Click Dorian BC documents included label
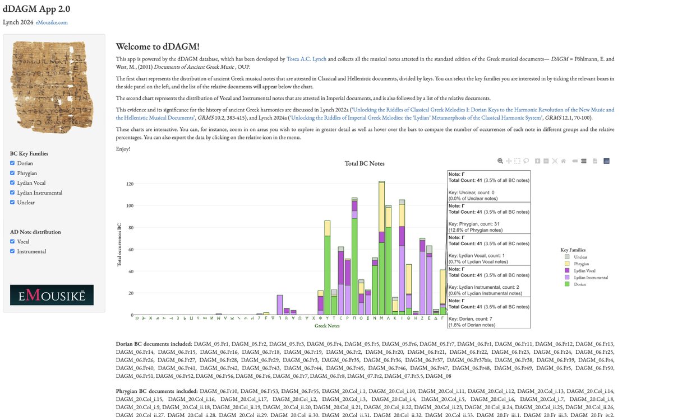 click(154, 344)
